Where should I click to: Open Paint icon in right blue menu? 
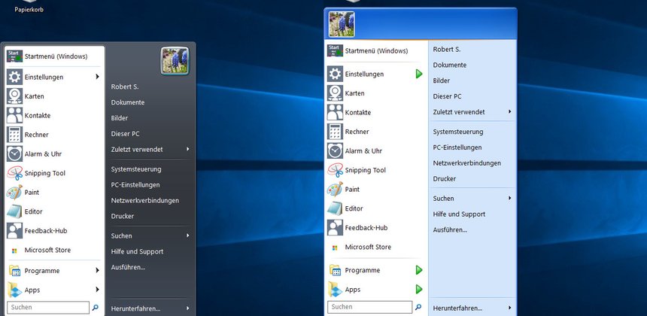pyautogui.click(x=335, y=189)
